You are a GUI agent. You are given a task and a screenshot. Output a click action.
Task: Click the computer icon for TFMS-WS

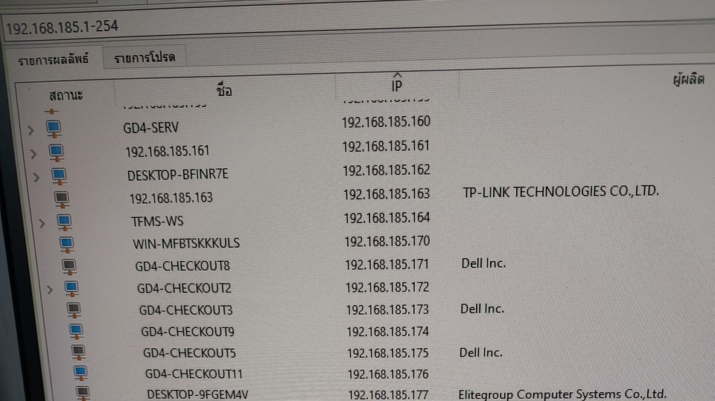64,222
